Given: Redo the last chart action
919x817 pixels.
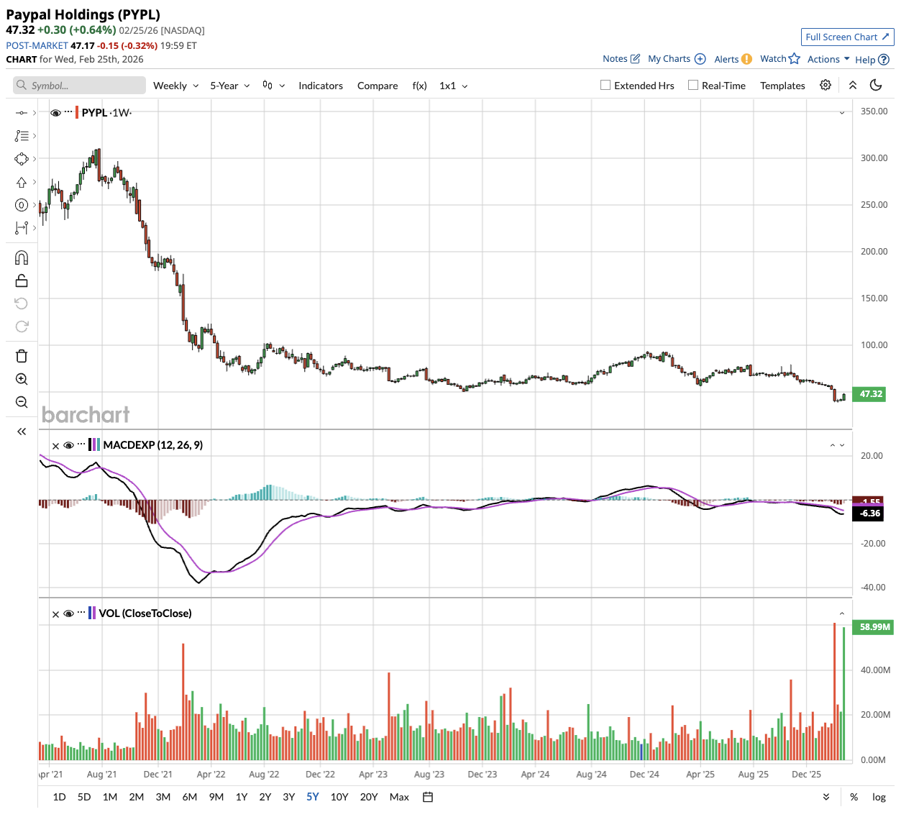Looking at the screenshot, I should [x=22, y=327].
